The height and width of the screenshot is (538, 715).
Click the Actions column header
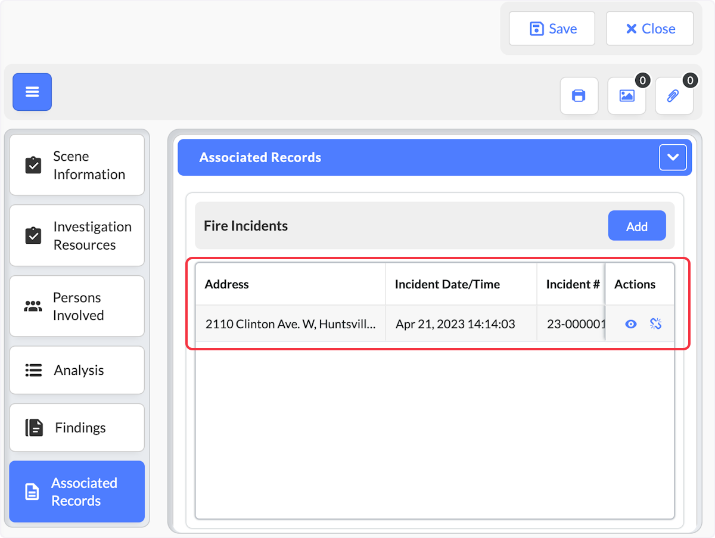(640, 284)
